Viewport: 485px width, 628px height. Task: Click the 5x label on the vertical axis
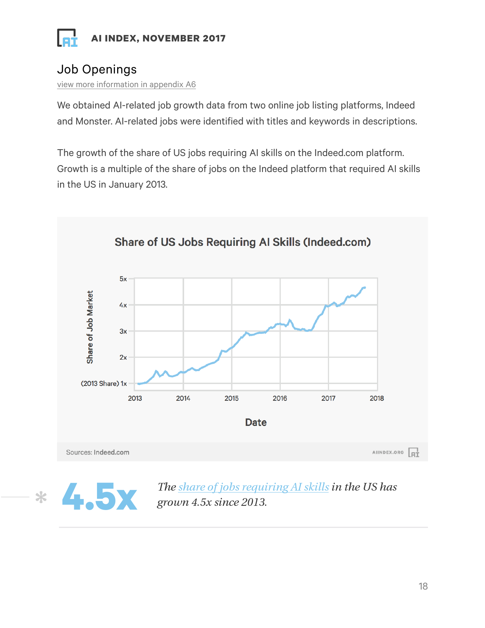tap(123, 279)
